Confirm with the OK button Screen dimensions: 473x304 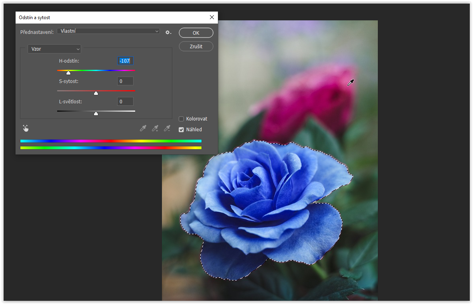pos(196,33)
